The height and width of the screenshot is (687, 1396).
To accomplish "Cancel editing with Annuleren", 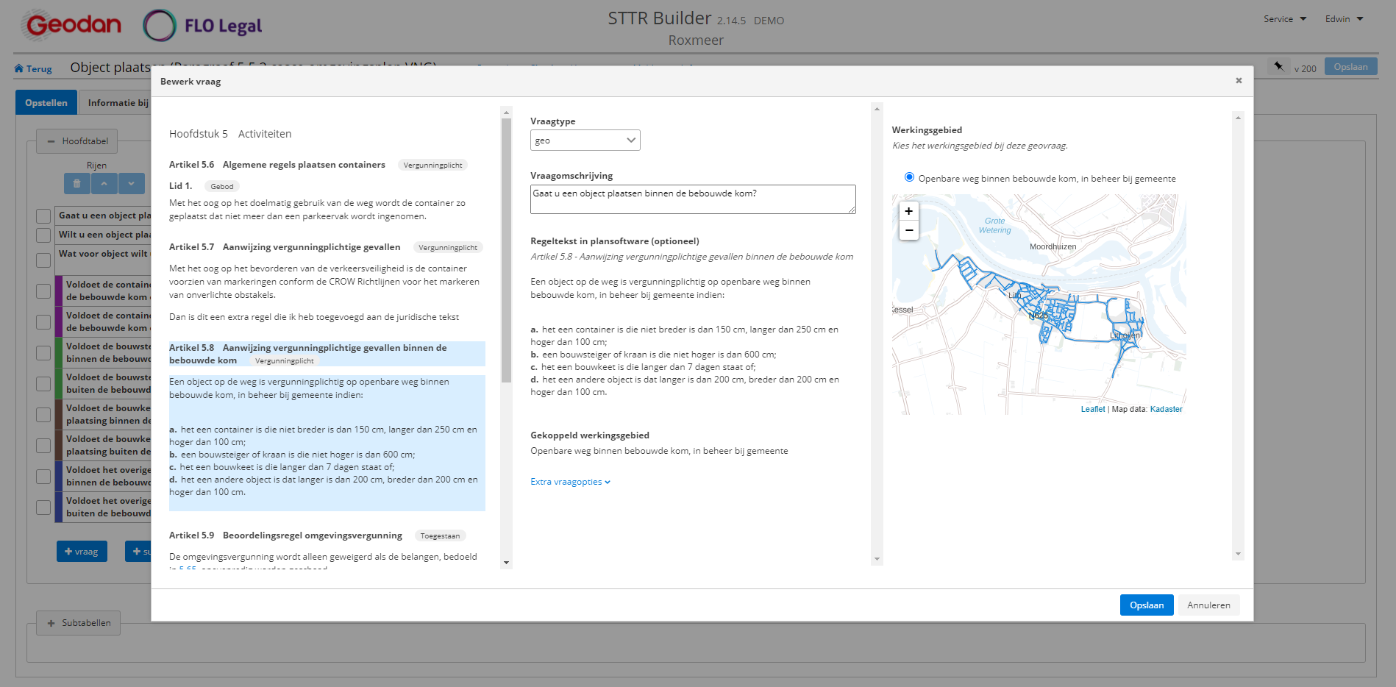I will (x=1208, y=605).
